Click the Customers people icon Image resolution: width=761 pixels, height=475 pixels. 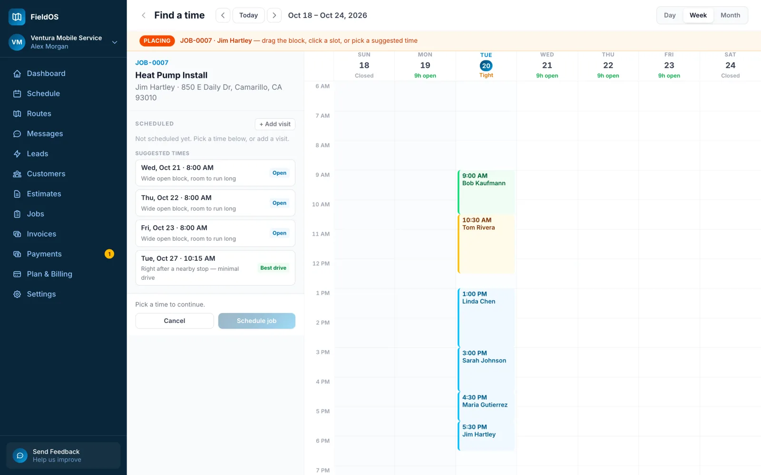tap(17, 174)
